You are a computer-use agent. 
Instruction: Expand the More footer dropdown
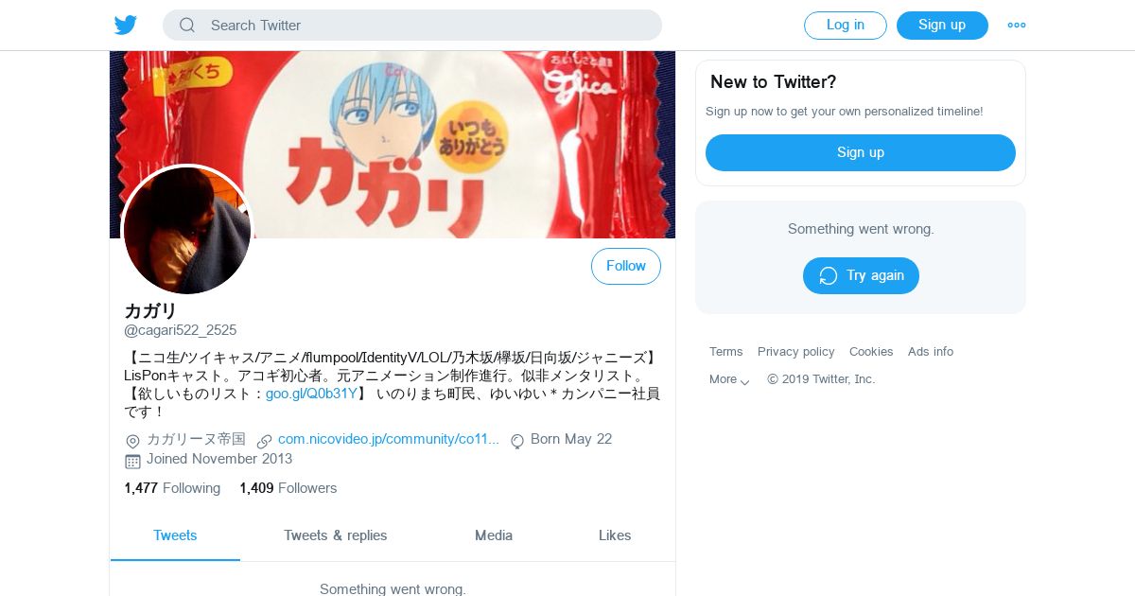click(729, 379)
